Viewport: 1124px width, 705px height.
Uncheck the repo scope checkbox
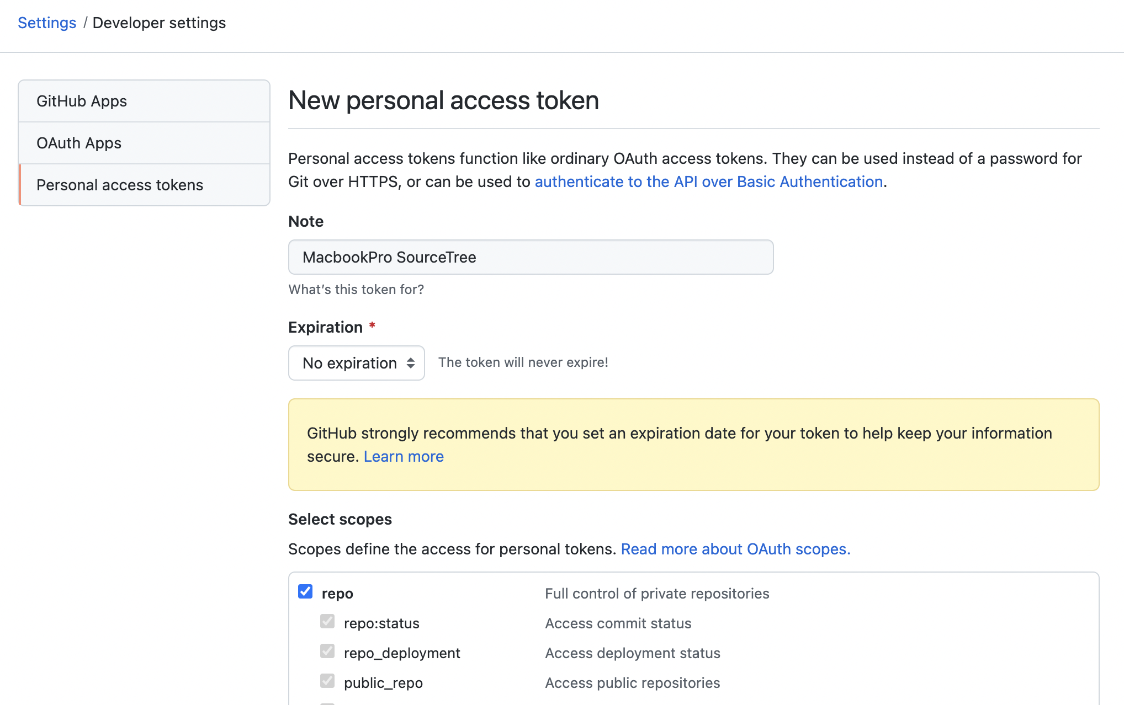point(305,592)
